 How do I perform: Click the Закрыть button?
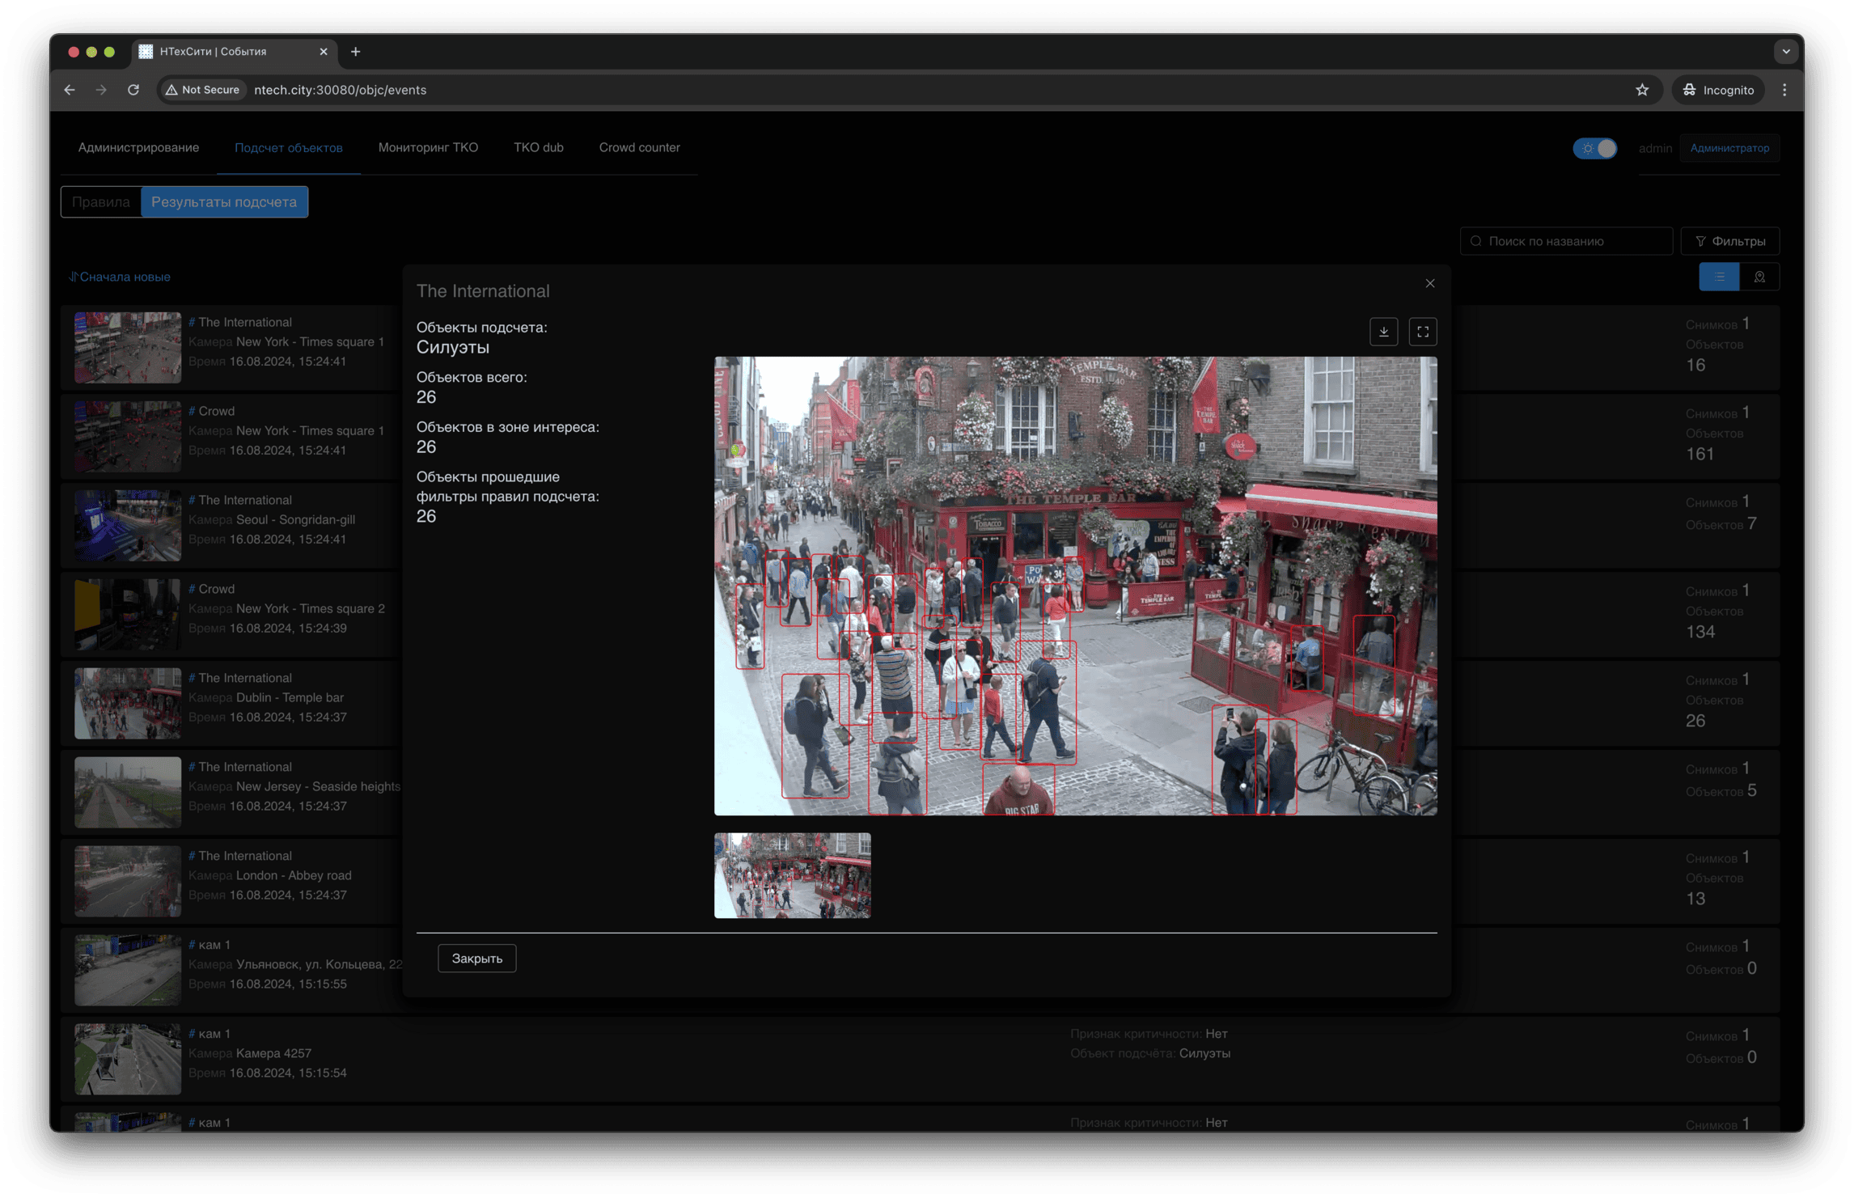point(476,958)
